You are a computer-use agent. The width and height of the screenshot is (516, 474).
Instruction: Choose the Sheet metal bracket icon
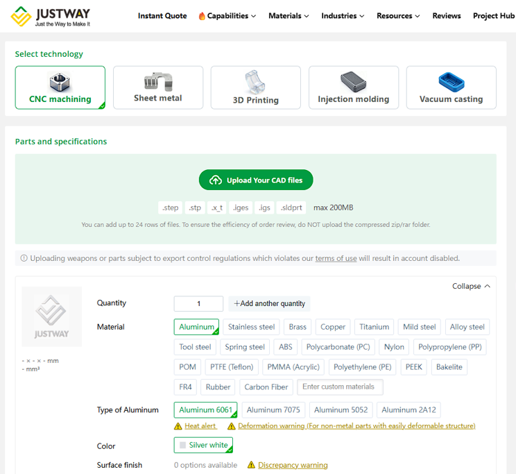158,81
